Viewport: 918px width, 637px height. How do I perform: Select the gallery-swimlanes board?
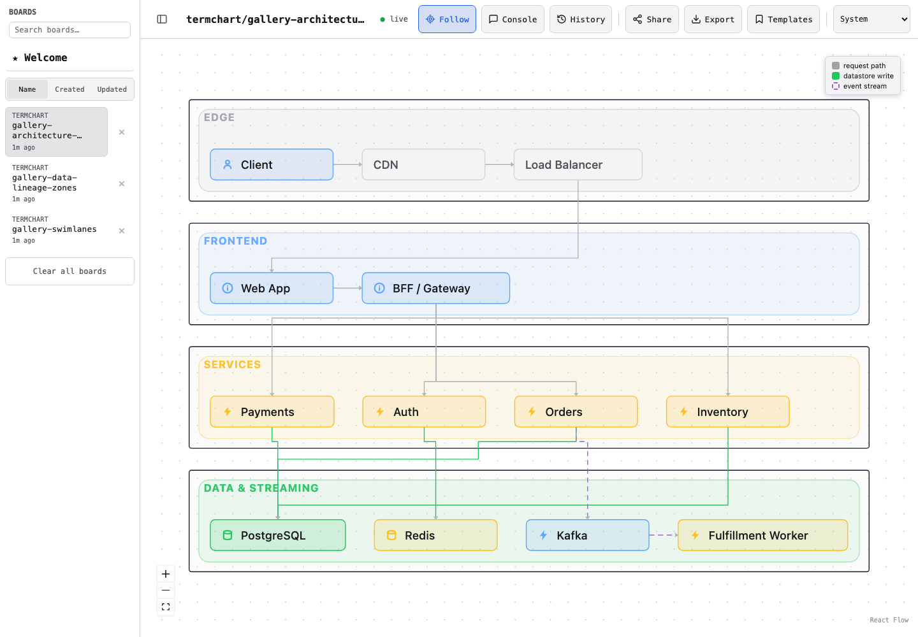click(56, 230)
